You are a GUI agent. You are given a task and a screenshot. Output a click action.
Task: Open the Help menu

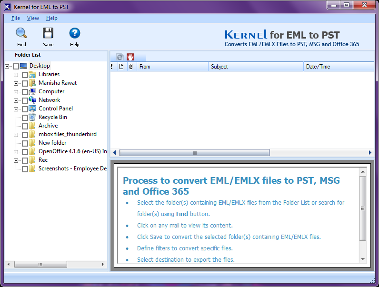tap(52, 18)
